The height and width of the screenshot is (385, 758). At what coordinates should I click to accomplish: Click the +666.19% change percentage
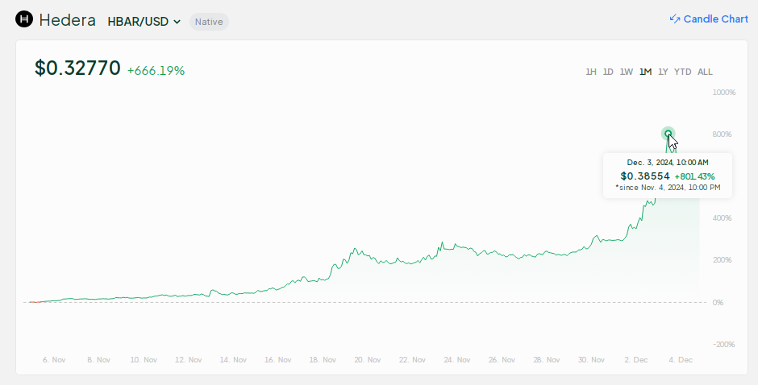click(156, 71)
